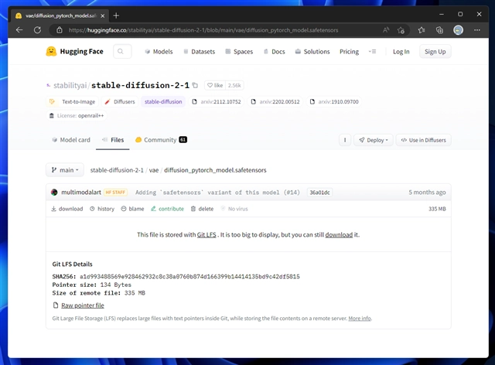Like the stable-diffusion-2-1 model

tap(215, 85)
